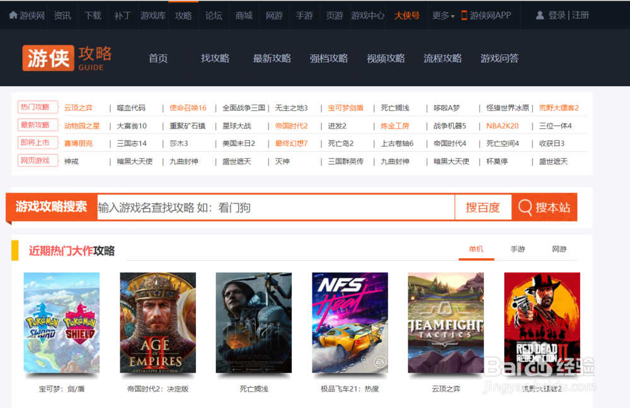Open the 帝国时代2 text link

point(291,126)
